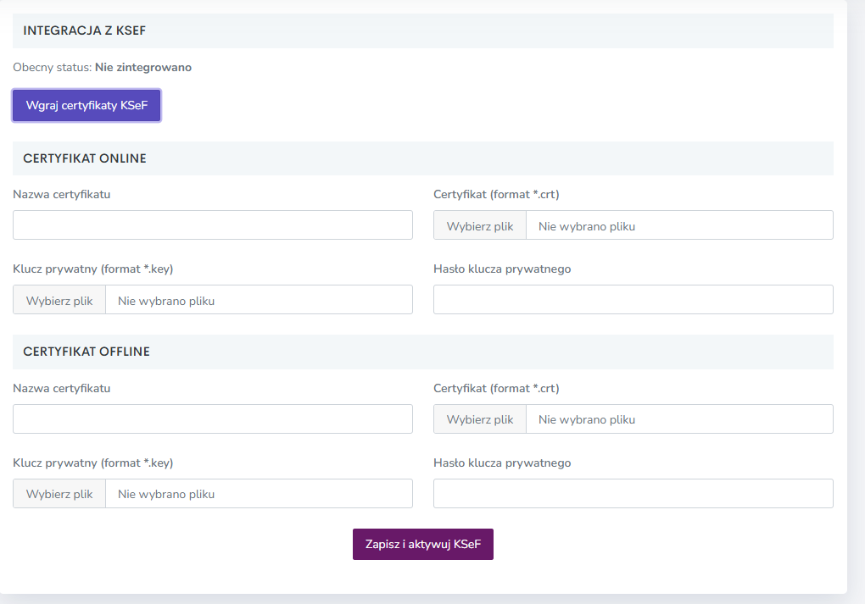Focus Nazwa certyfikatu field under Certyfikat Online
The height and width of the screenshot is (604, 865).
212,224
